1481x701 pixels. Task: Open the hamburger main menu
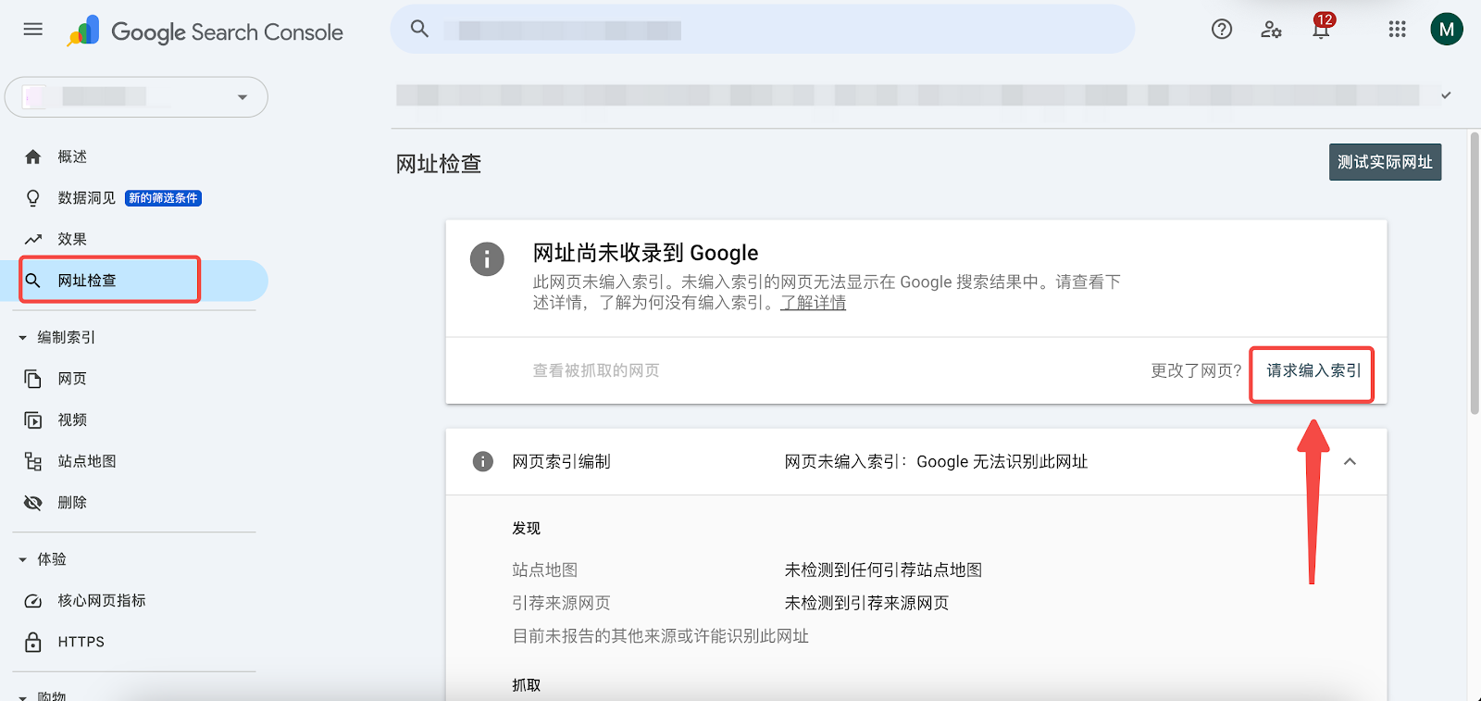click(x=33, y=30)
